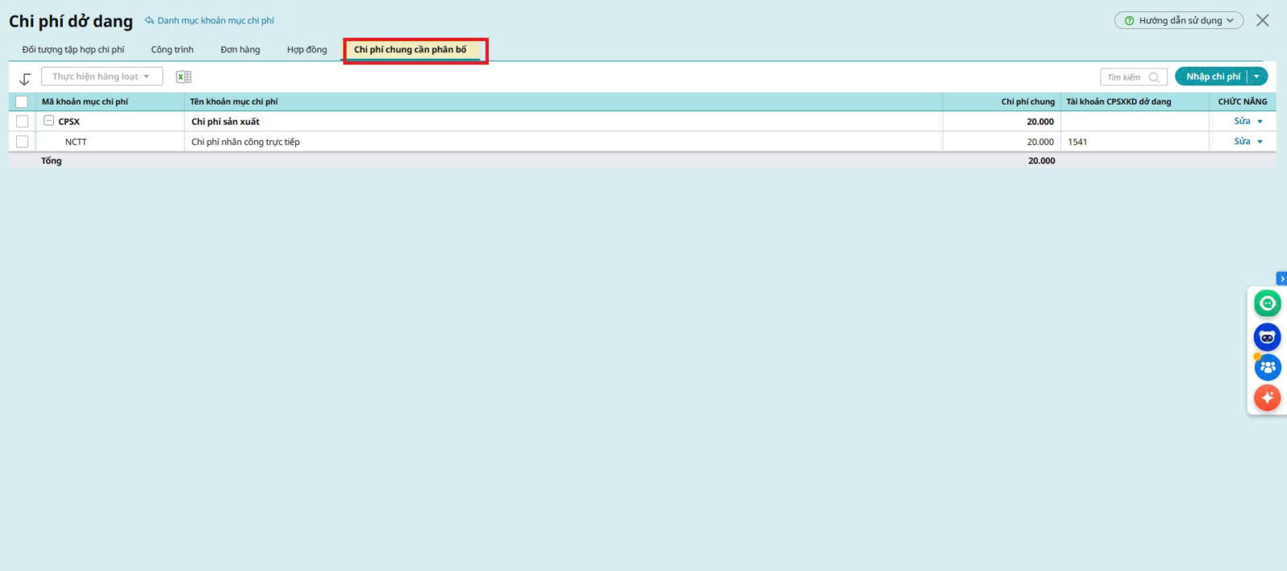Click Sửa link in NCTT row
Viewport: 1287px width, 571px height.
pos(1242,142)
